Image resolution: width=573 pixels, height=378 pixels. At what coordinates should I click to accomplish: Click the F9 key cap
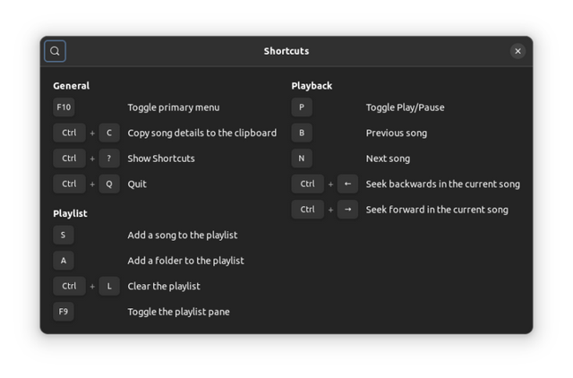pos(64,312)
